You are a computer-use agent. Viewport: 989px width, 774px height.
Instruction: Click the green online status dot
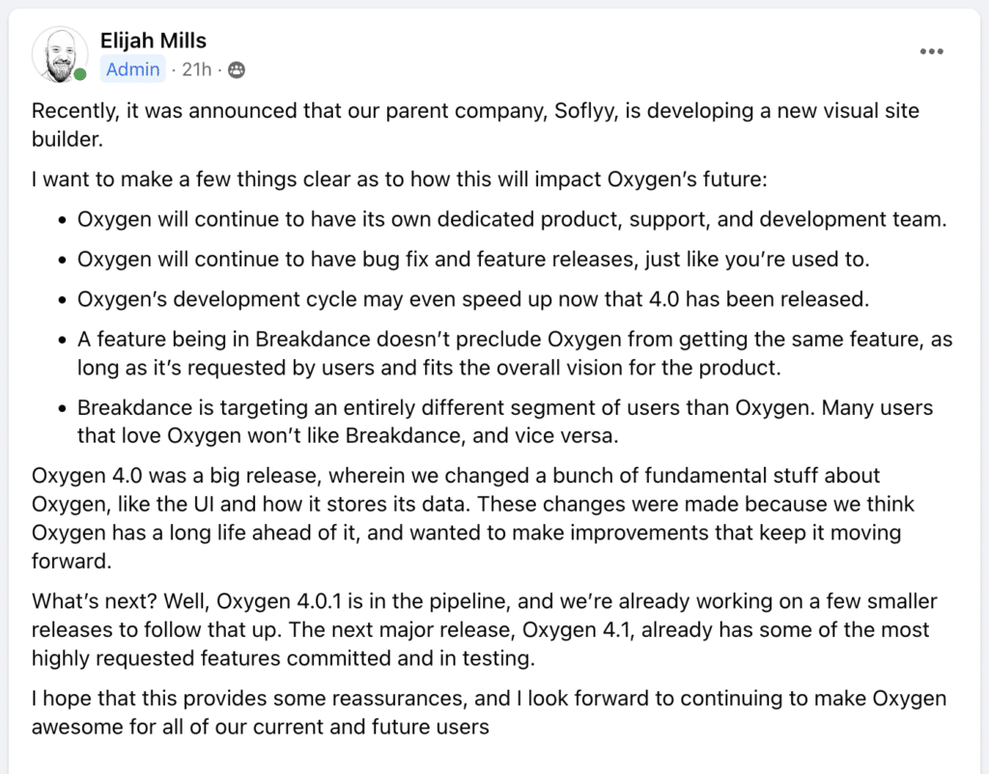point(80,74)
